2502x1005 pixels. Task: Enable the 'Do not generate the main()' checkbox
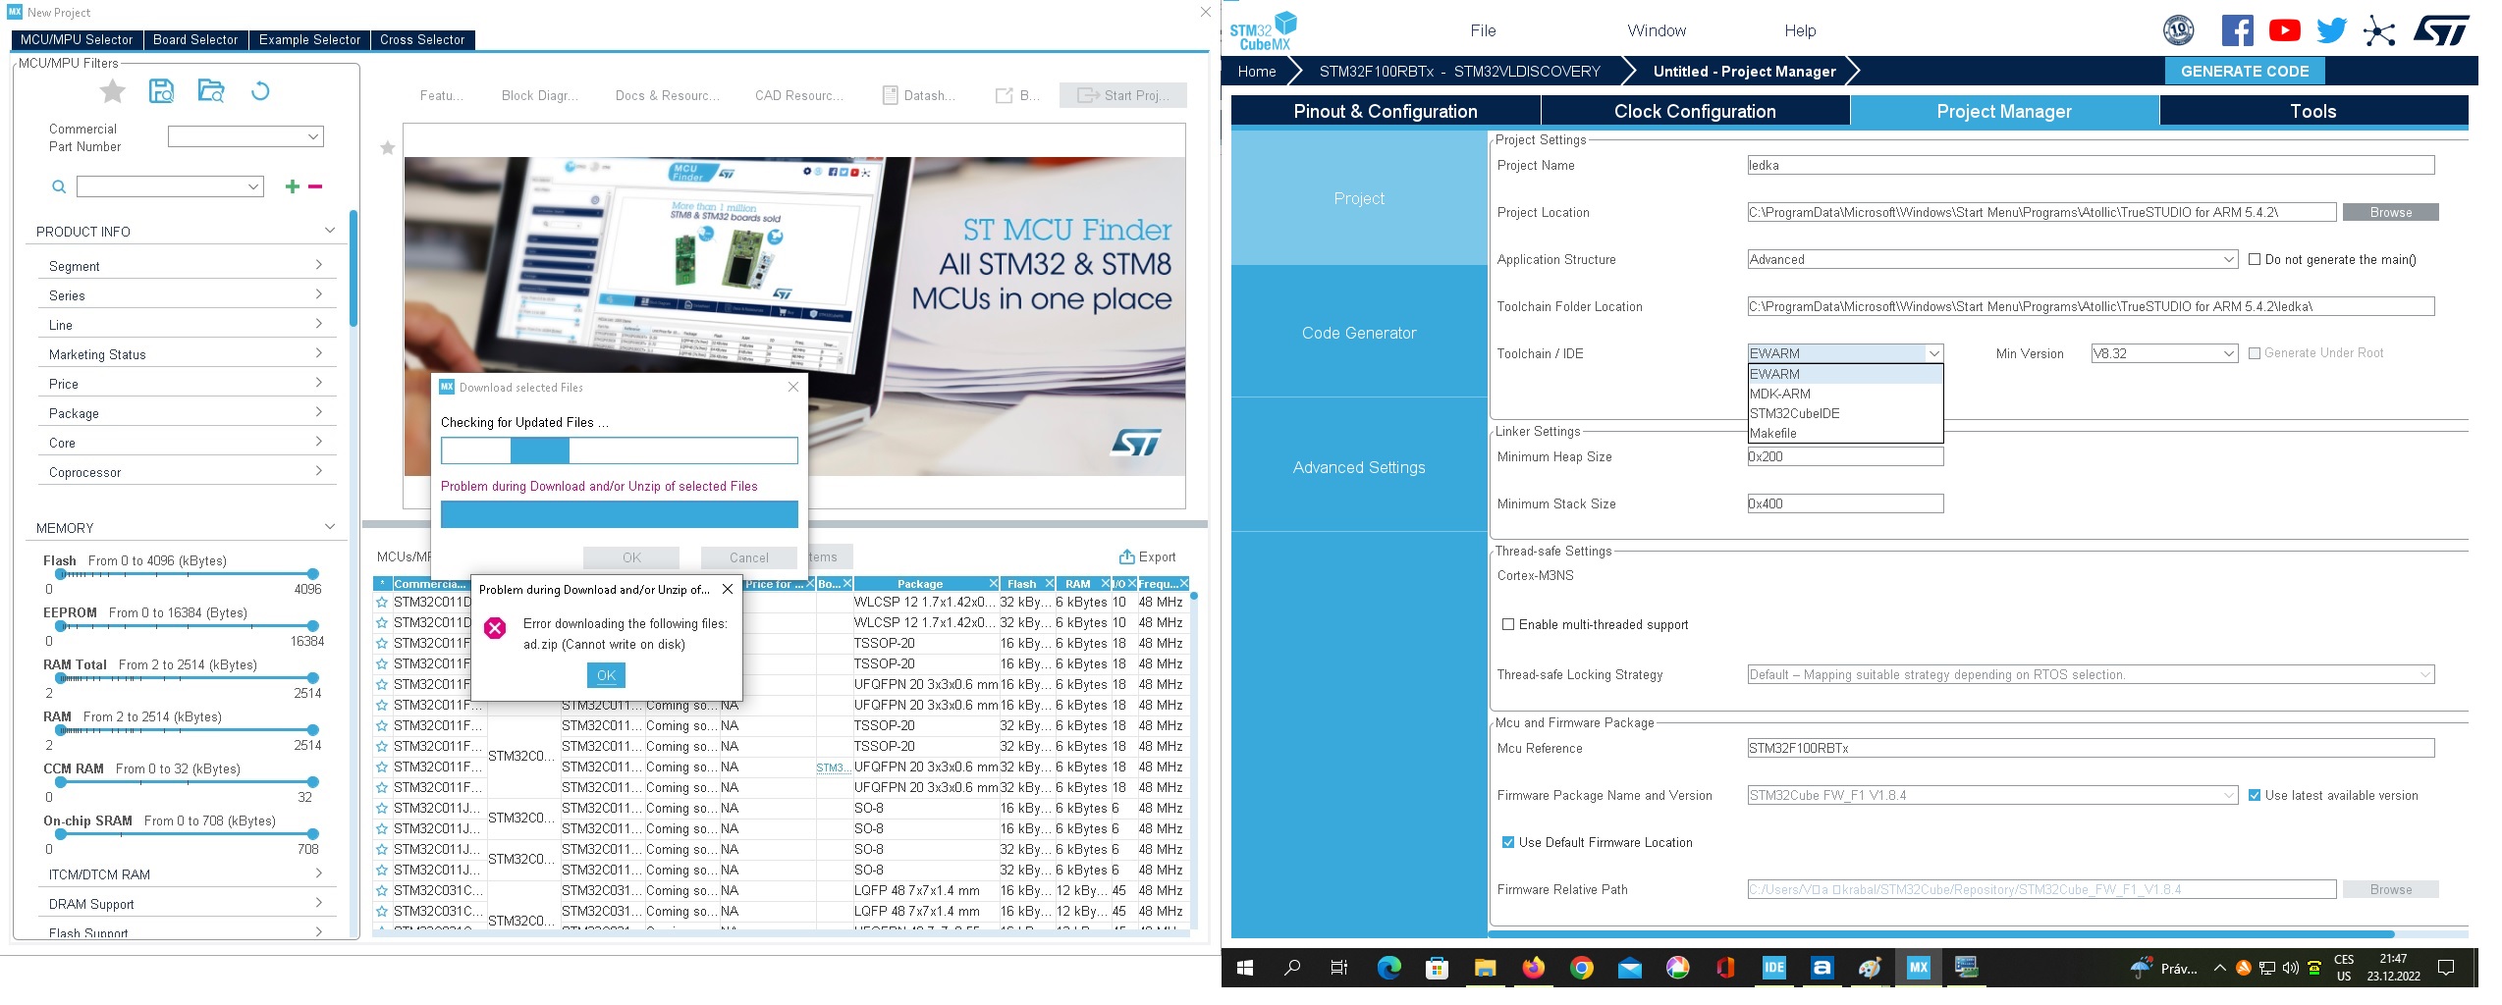click(x=2256, y=260)
